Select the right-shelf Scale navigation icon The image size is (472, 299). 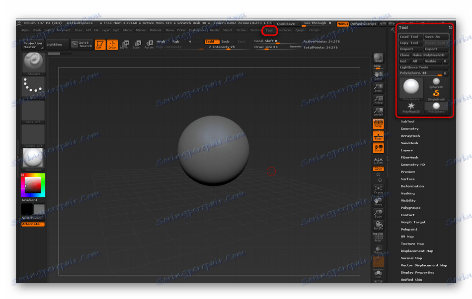[x=379, y=214]
